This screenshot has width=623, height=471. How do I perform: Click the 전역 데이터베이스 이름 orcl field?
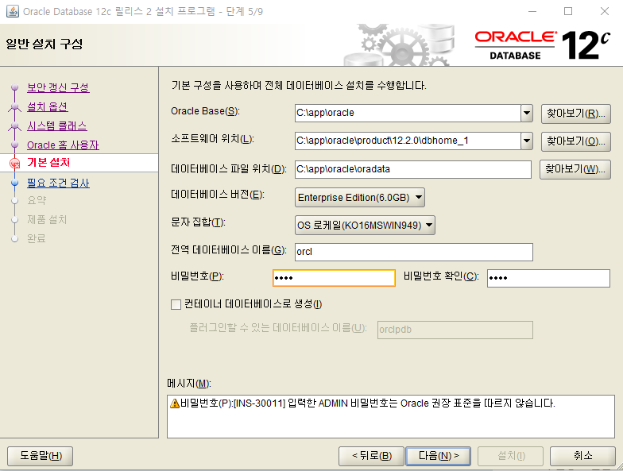coord(413,253)
